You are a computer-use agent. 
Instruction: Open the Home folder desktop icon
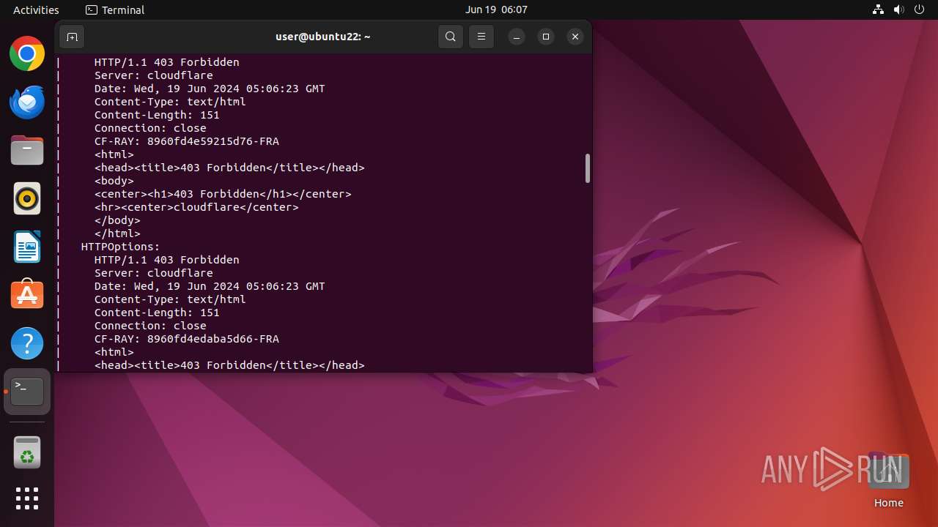coord(888,480)
